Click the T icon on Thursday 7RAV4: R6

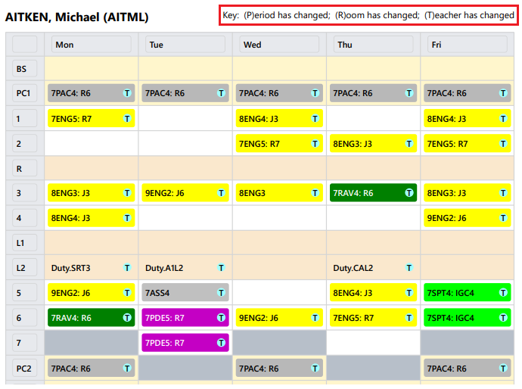409,193
